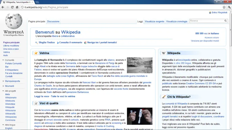The image size is (232, 130).
Task: Open the Contatti sidebar link
Action: [x=9, y=76]
